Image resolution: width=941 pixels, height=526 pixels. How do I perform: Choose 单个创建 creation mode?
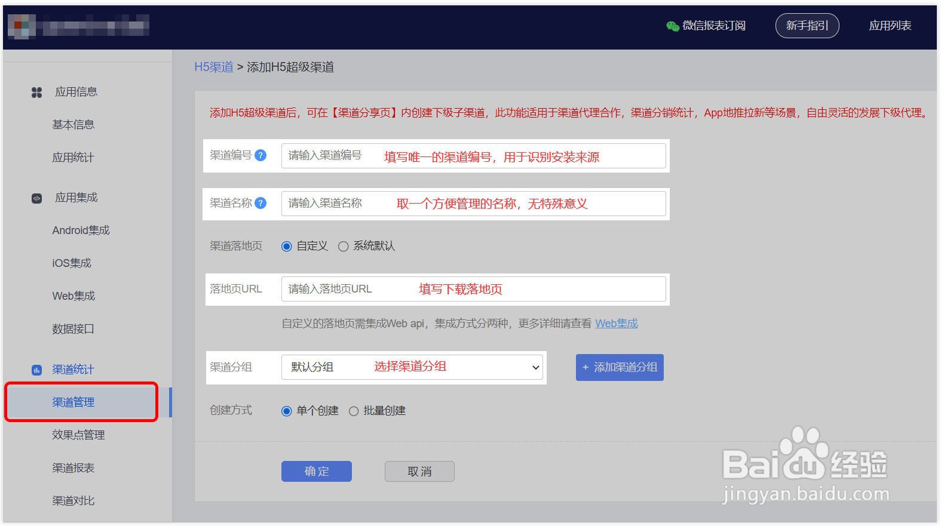coord(287,411)
